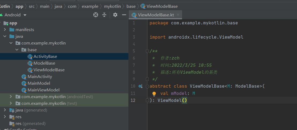This screenshot has height=130, width=297.
Task: Expand the manifests folder
Action: pyautogui.click(x=5, y=30)
